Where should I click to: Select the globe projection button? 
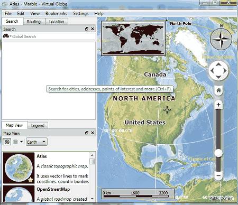(7, 142)
